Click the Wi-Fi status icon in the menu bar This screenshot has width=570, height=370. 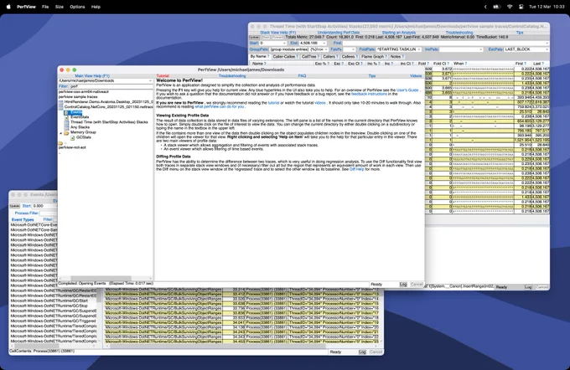(x=510, y=7)
